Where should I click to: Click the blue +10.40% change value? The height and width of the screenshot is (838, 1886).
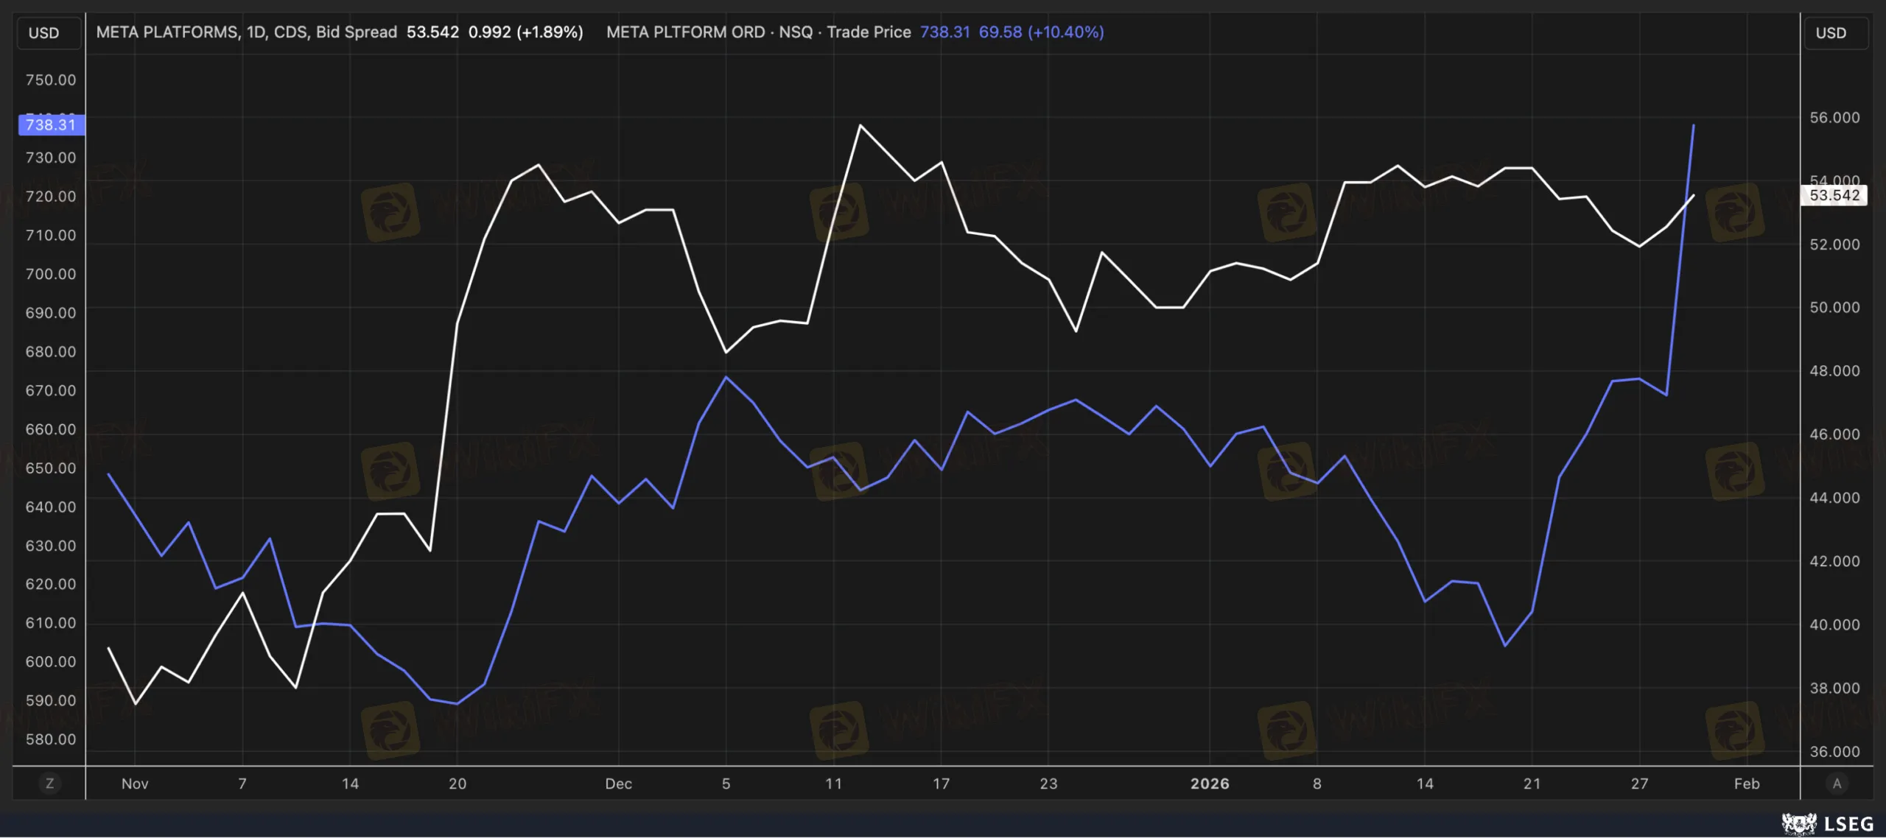pyautogui.click(x=1065, y=32)
